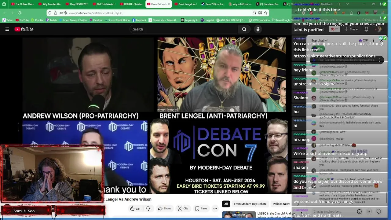Screen dimensions: 391x220
Task: Focus the YouTube Search input field
Action: [184, 29]
